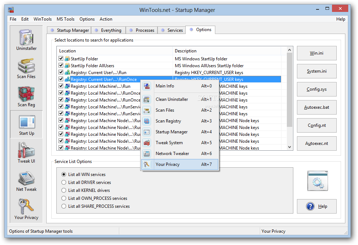Viewport: 358px width, 245px height.
Task: Open the Action menu
Action: click(106, 19)
